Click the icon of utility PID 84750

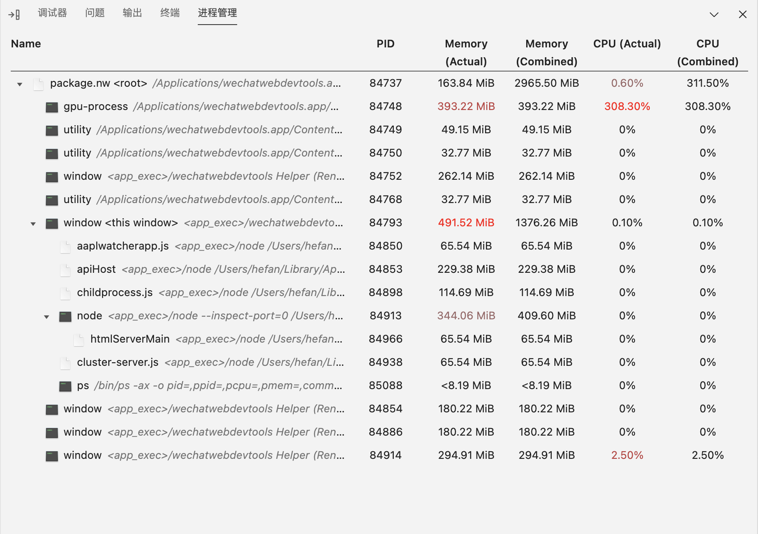coord(52,154)
